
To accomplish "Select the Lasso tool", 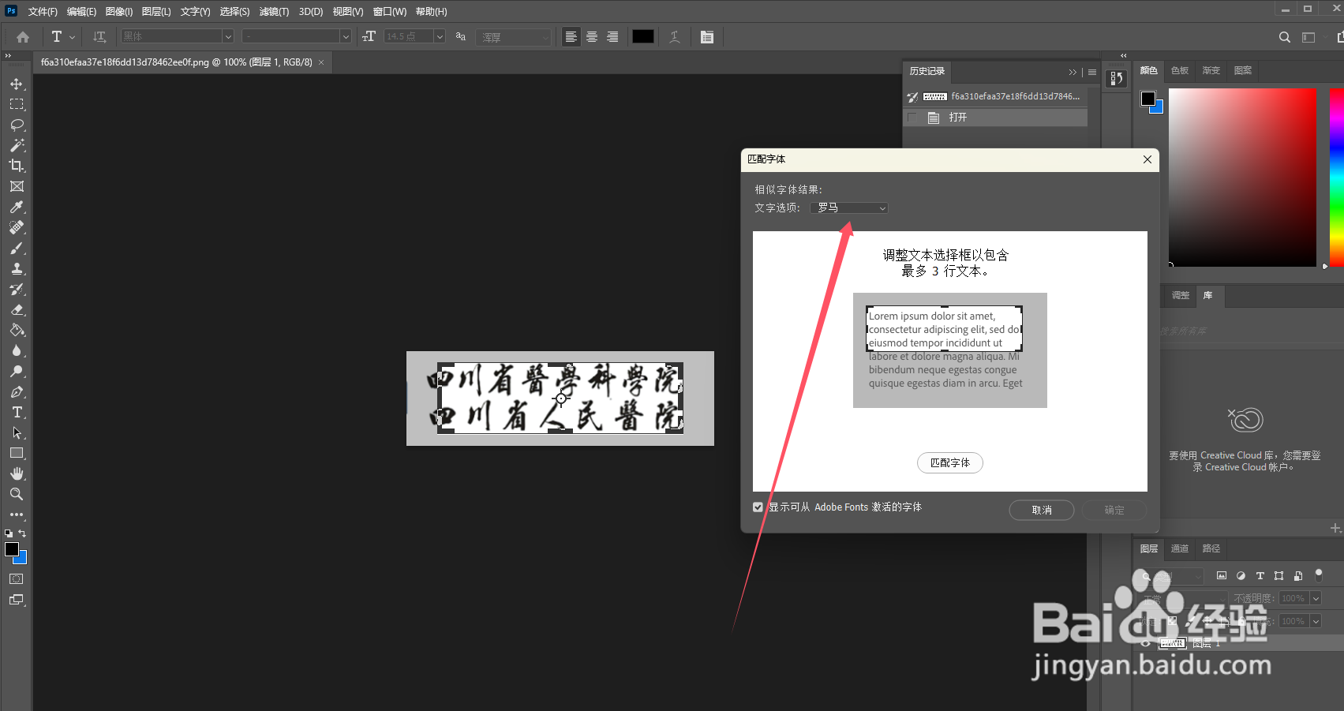I will coord(17,125).
